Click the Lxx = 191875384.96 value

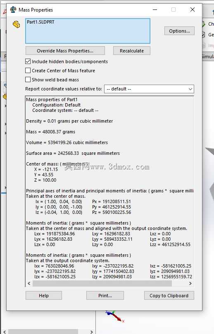coord(55,234)
